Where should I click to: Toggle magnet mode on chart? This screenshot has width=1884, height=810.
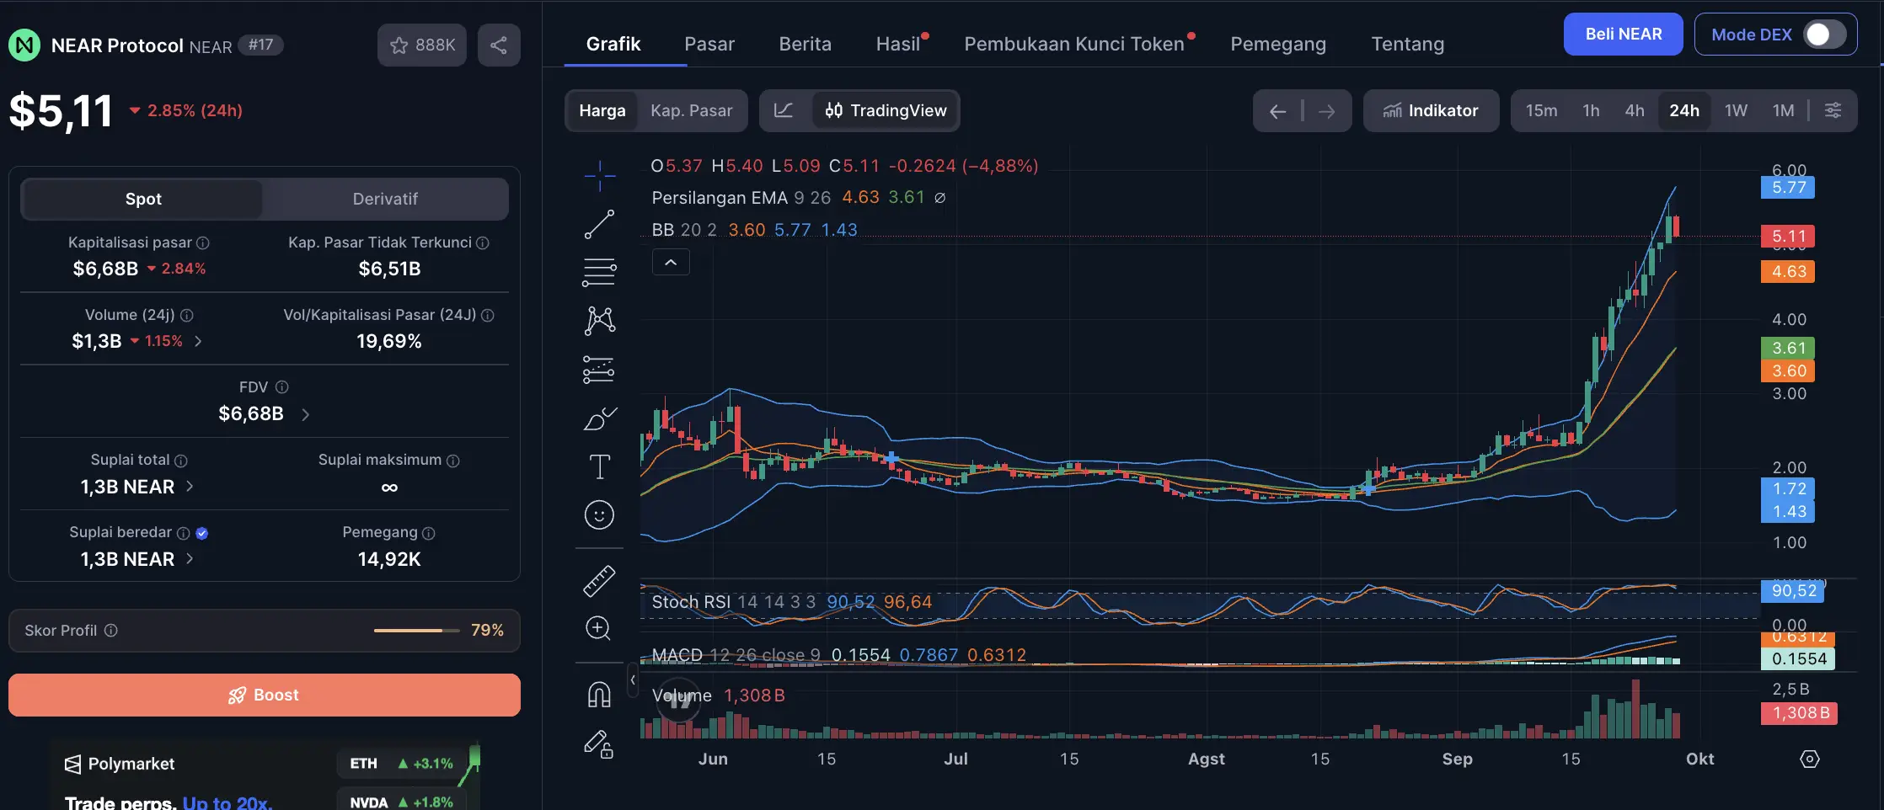(599, 695)
